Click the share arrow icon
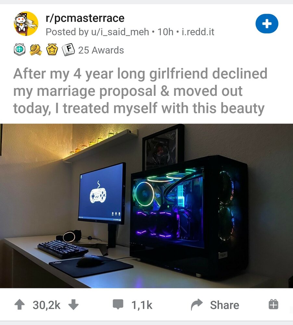Screen dimensions: 293x325 coord(197,305)
